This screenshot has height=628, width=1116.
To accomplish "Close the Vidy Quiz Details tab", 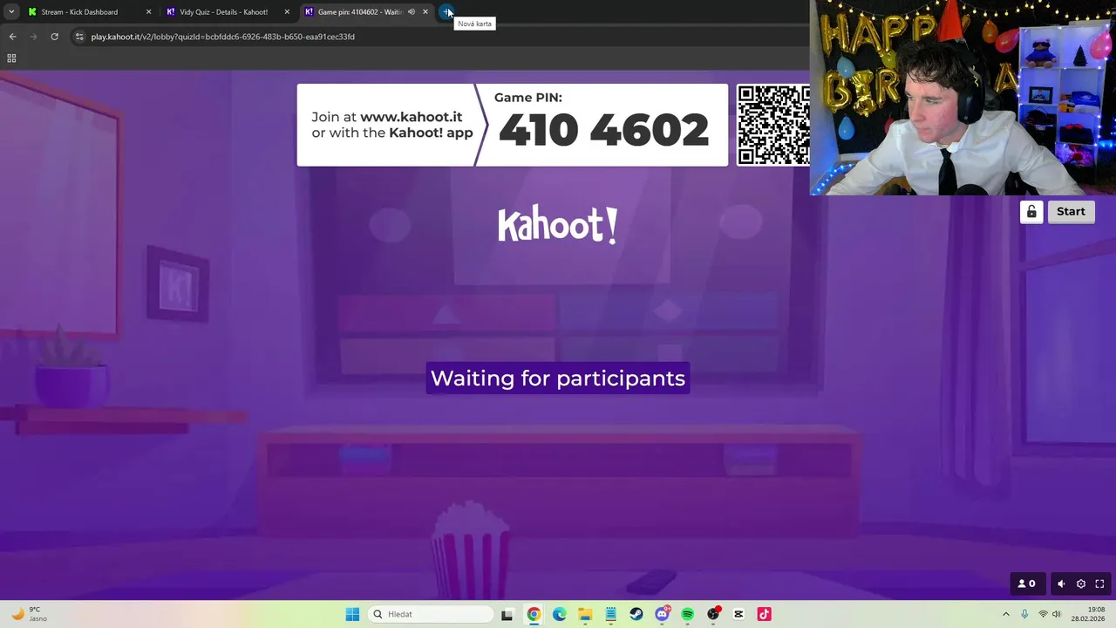I will [x=287, y=12].
